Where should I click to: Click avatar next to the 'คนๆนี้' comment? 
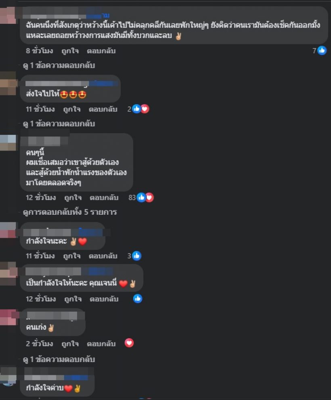pos(8,142)
